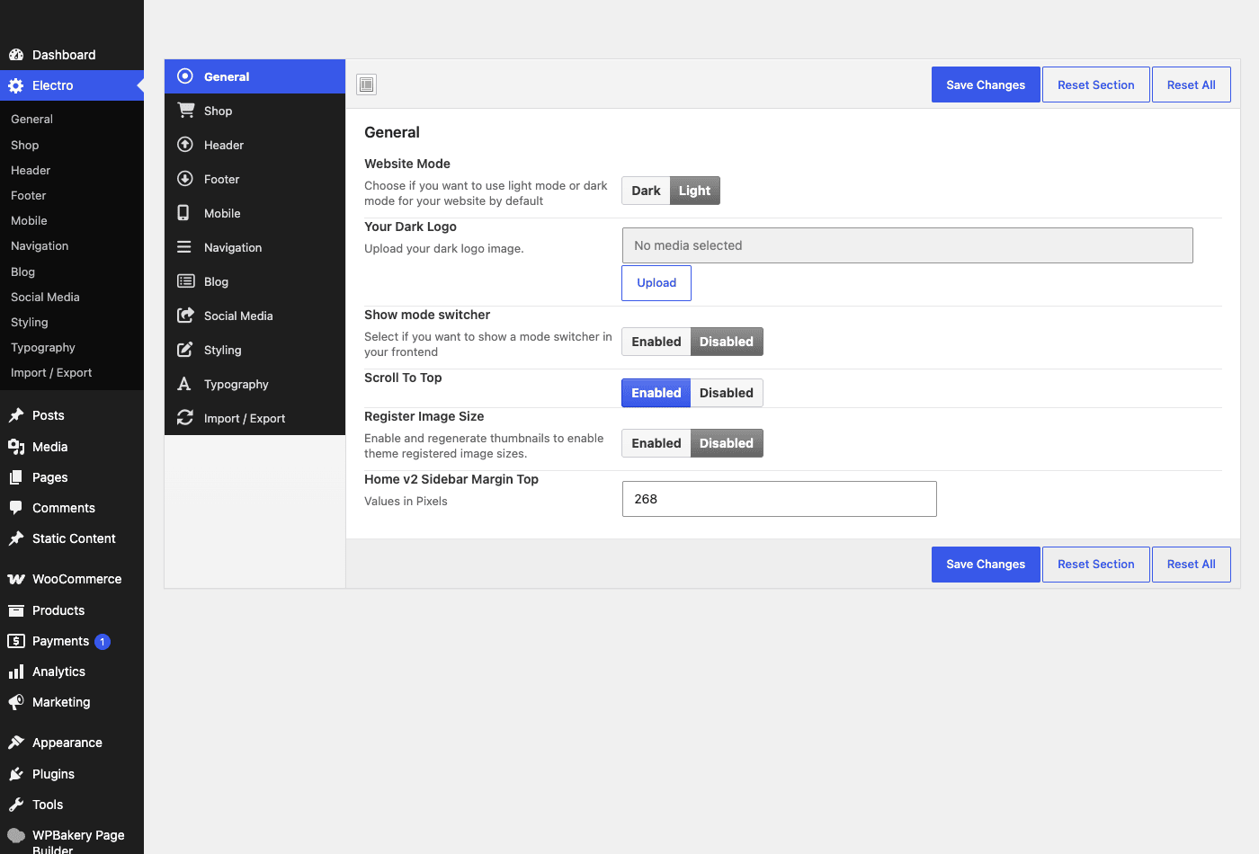
Task: Enable Register Image Size
Action: click(x=656, y=443)
